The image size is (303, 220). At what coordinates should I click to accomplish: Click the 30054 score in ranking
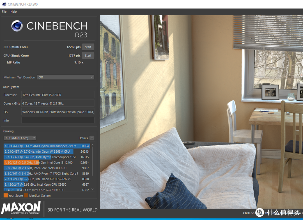[x=85, y=146]
